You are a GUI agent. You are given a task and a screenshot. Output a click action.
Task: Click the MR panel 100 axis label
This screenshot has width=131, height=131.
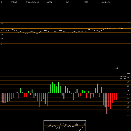click(x=128, y=74)
